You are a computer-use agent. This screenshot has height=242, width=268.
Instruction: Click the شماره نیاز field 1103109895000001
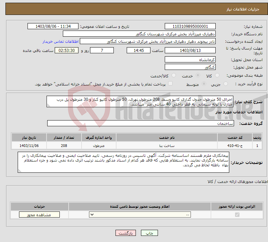click(x=190, y=26)
